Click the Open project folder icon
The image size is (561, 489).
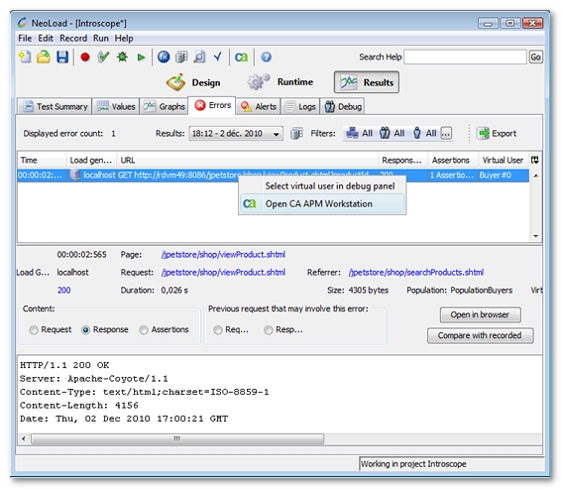(x=44, y=57)
